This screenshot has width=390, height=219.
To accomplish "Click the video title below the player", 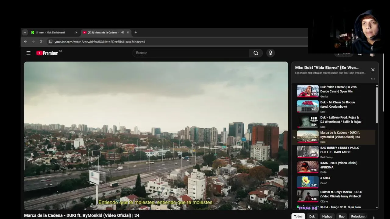I will [82, 215].
